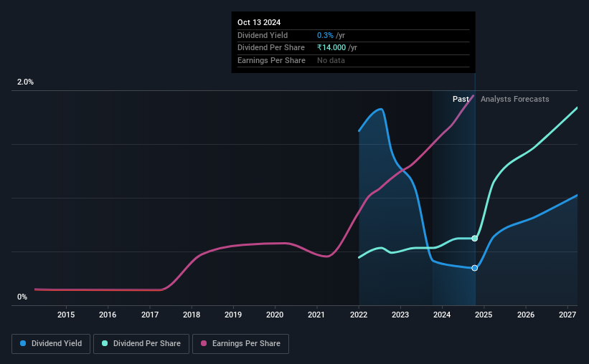Select the teal data point marker at Oct 2024
Viewport: 589px width, 364px height.
point(474,239)
